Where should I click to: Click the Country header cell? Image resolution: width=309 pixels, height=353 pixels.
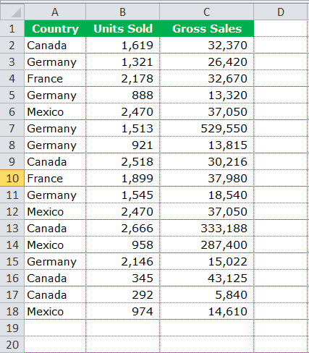point(55,29)
